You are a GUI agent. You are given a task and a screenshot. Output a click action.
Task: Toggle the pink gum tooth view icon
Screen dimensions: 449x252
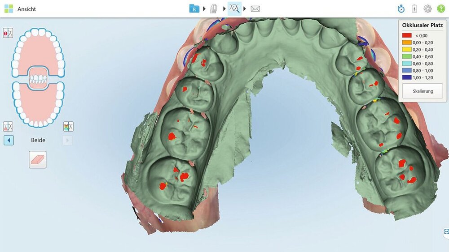pyautogui.click(x=8, y=127)
